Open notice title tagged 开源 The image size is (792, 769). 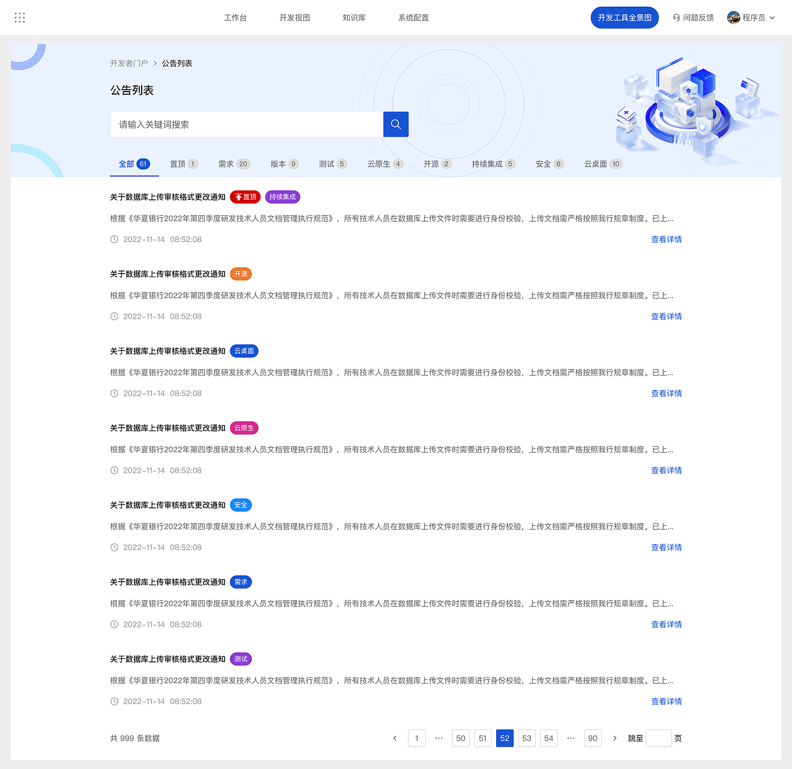[x=168, y=274]
